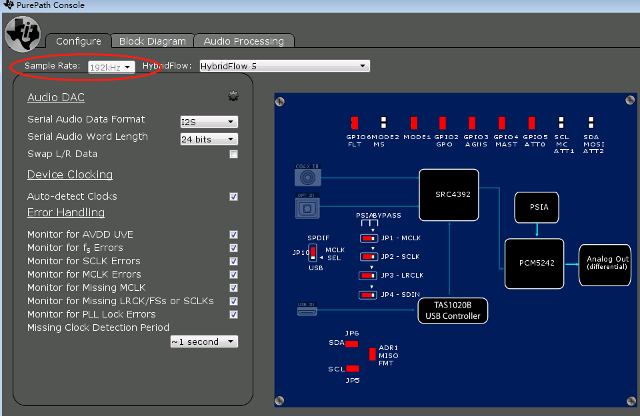640x416 pixels.
Task: Switch to the Configure tab
Action: tap(79, 41)
